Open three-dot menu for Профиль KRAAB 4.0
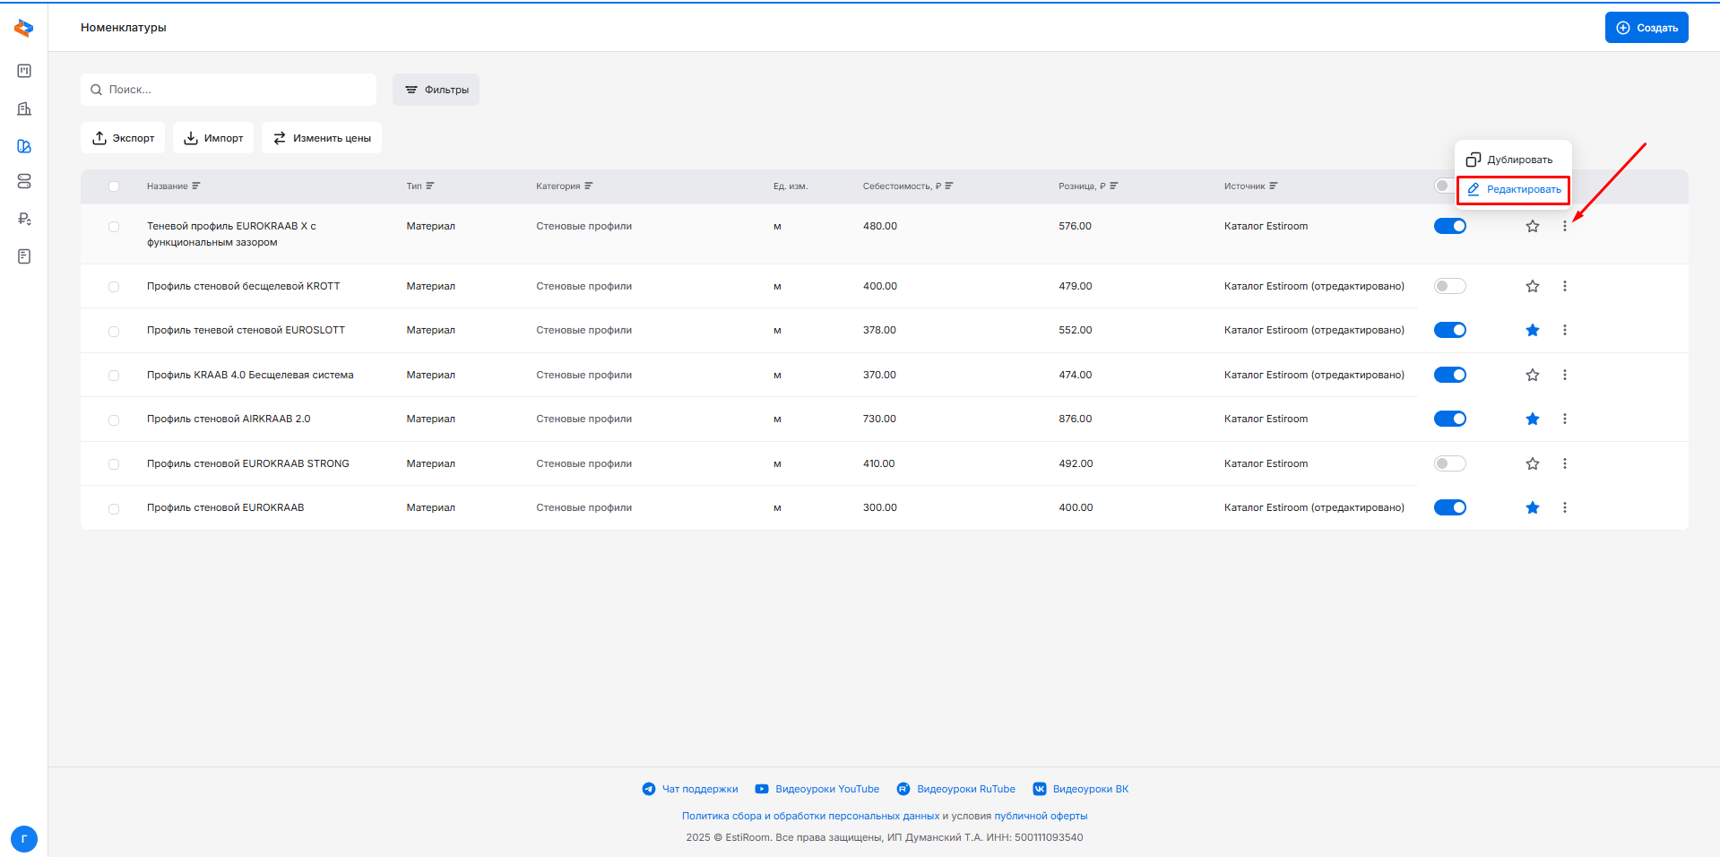 click(1564, 376)
